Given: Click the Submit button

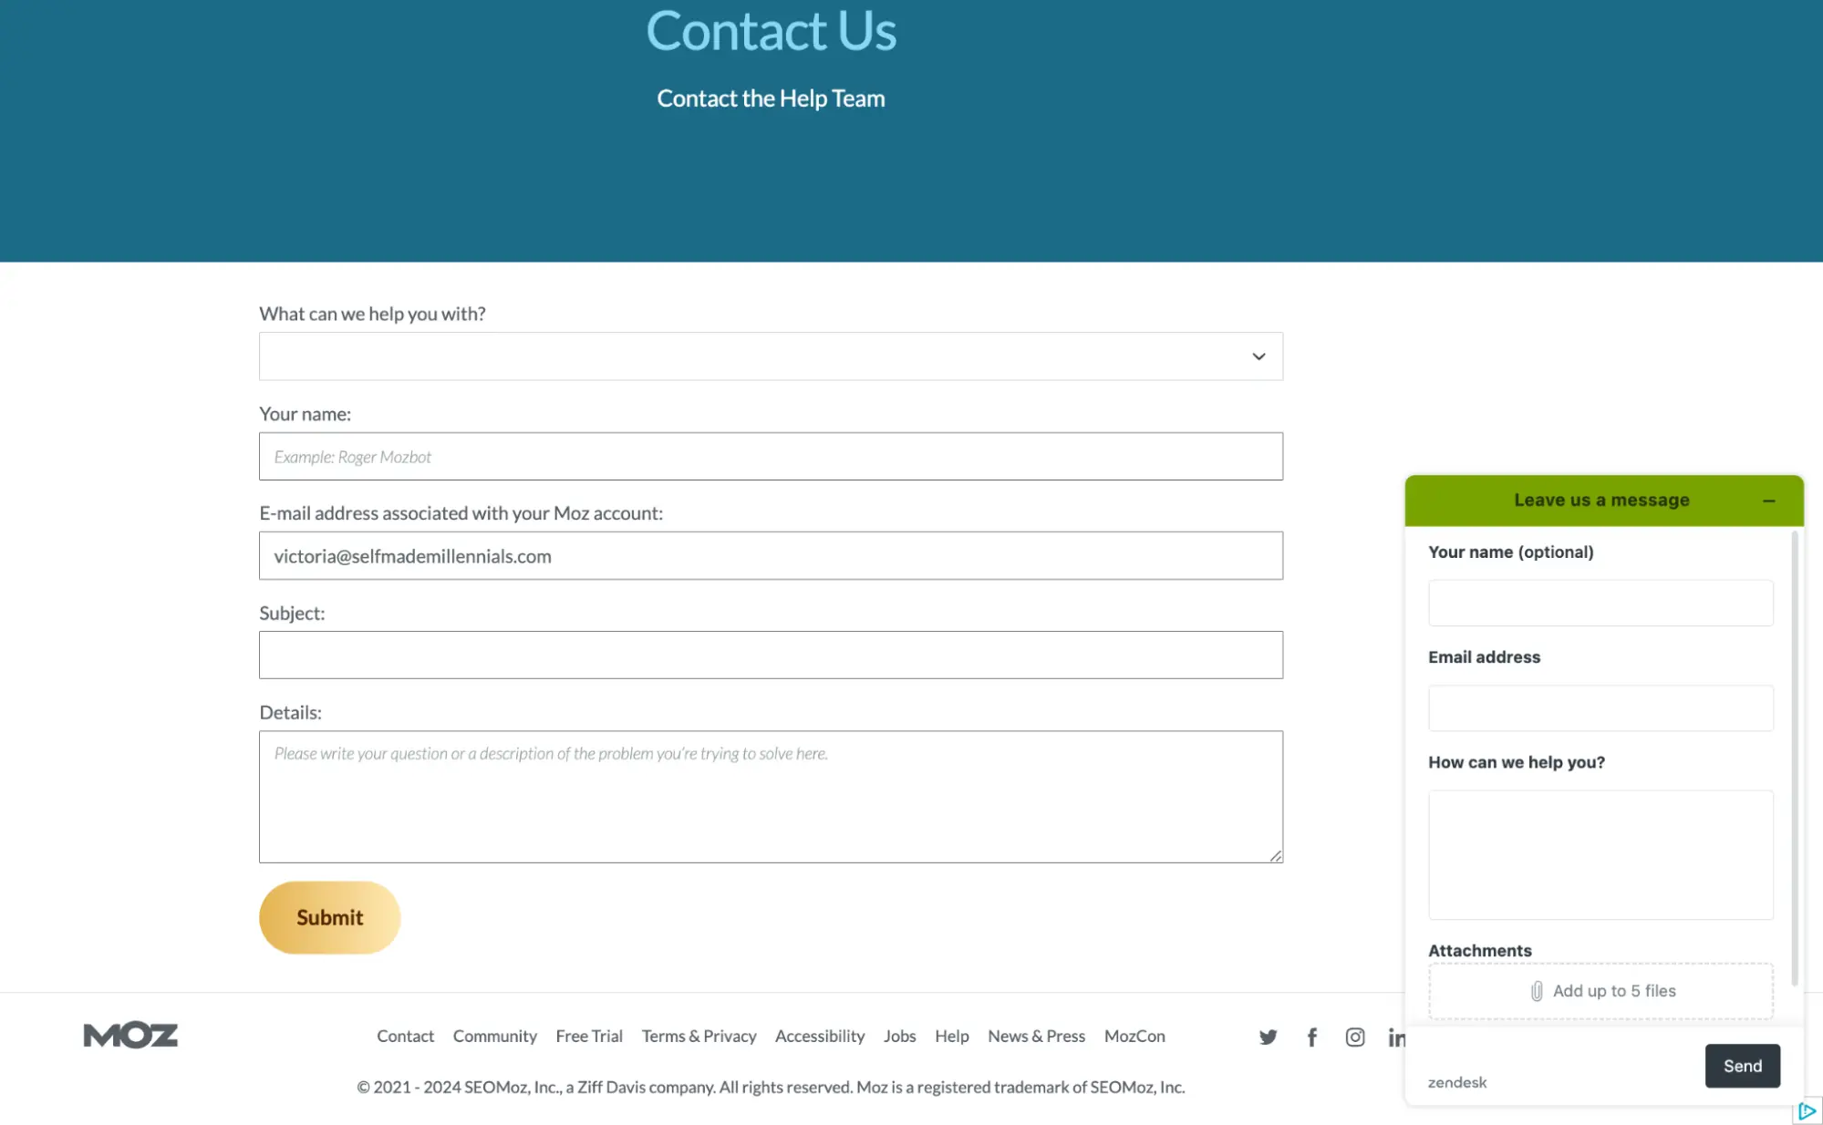Looking at the screenshot, I should [x=329, y=917].
